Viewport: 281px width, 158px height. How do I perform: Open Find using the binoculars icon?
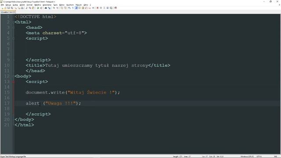pos(46,8)
